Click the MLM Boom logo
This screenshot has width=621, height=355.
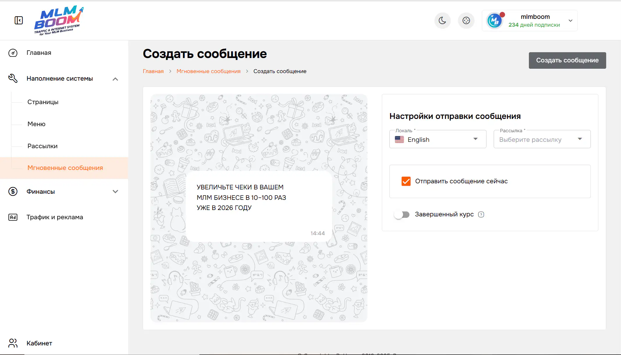pos(58,20)
